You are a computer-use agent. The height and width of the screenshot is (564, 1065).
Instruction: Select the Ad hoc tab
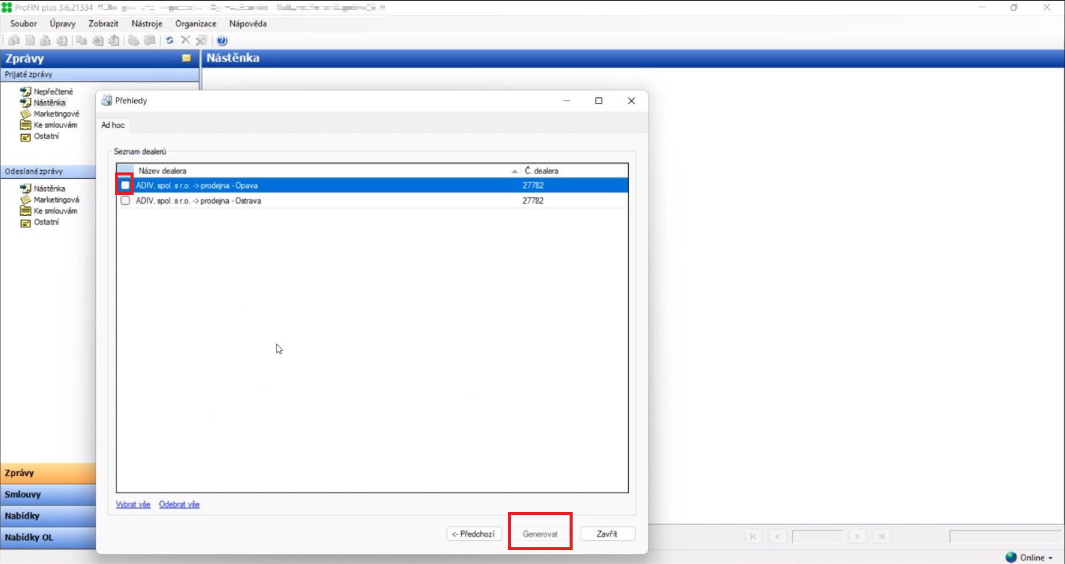(x=113, y=125)
